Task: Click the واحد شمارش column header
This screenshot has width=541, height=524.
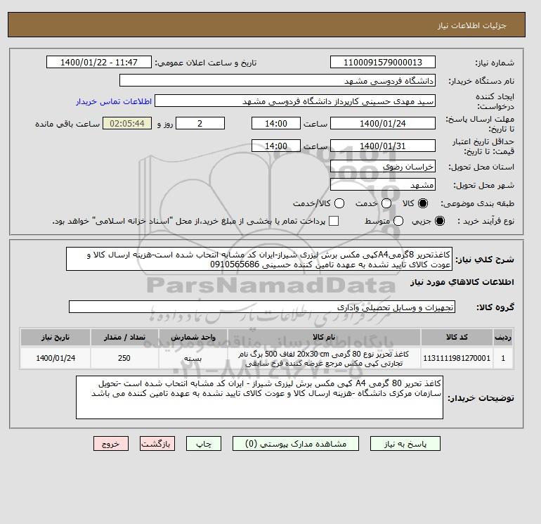Action: point(193,337)
